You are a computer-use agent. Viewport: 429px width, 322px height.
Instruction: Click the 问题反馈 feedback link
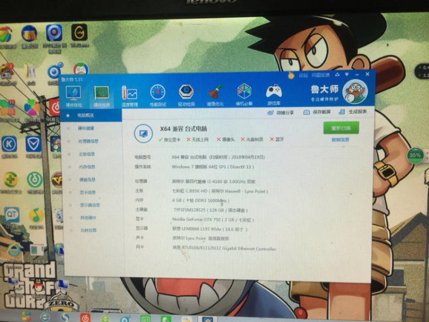(320, 75)
